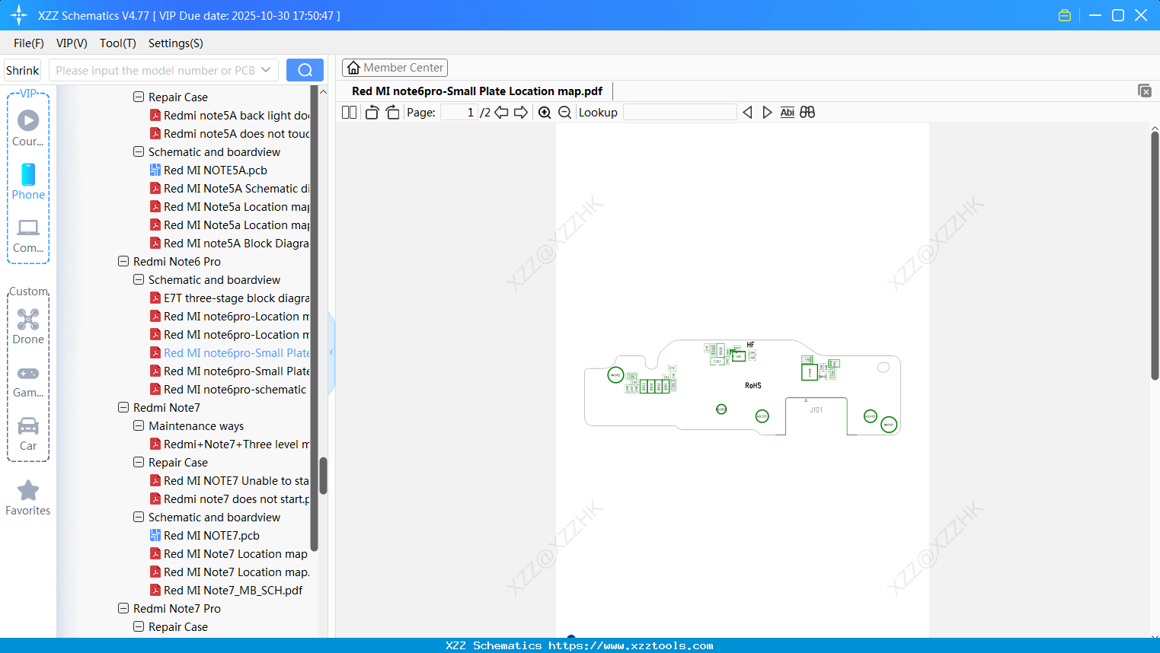Image resolution: width=1160 pixels, height=653 pixels.
Task: Select the Car category icon
Action: [28, 434]
